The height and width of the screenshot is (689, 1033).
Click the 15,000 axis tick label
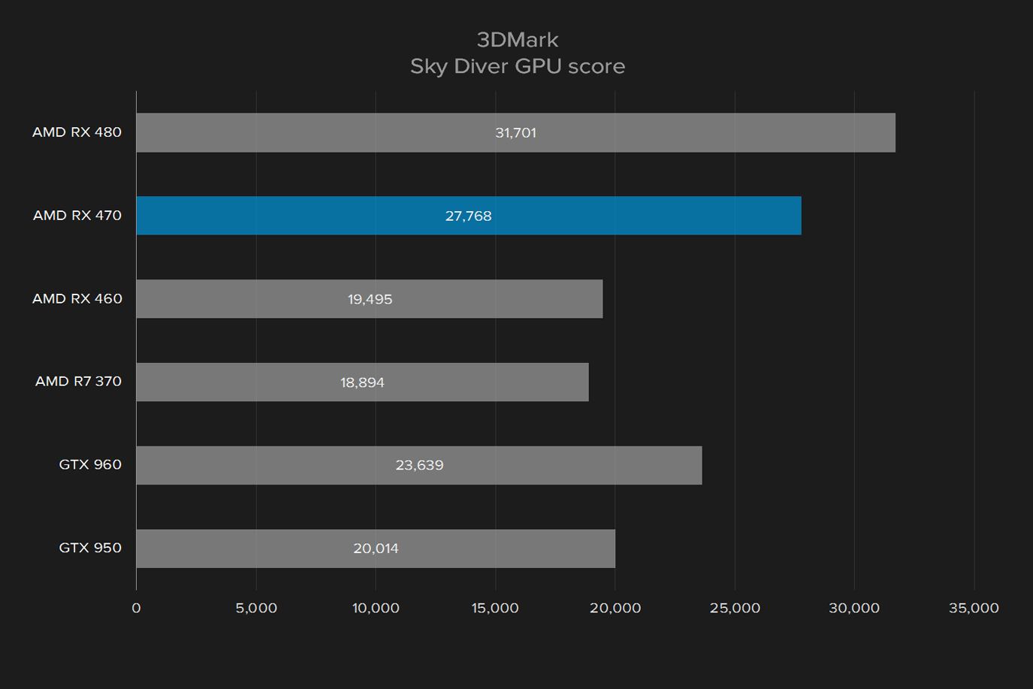coord(495,608)
